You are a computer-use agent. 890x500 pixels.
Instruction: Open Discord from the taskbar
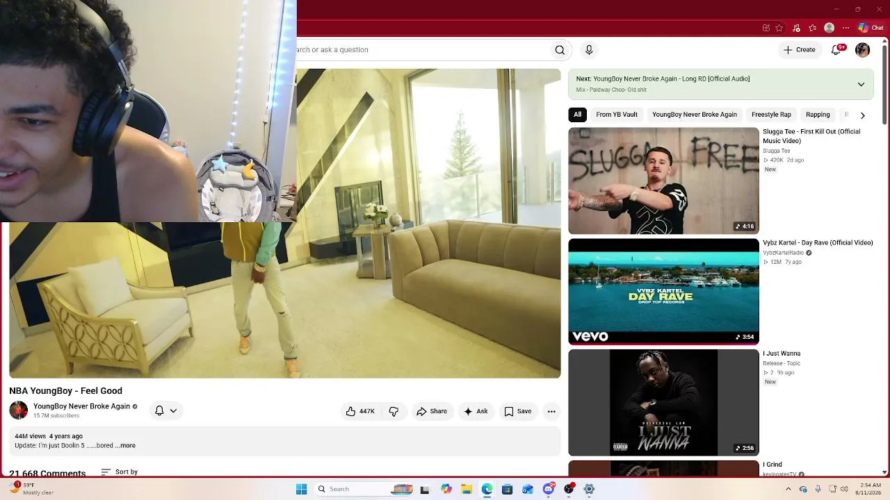coord(549,489)
